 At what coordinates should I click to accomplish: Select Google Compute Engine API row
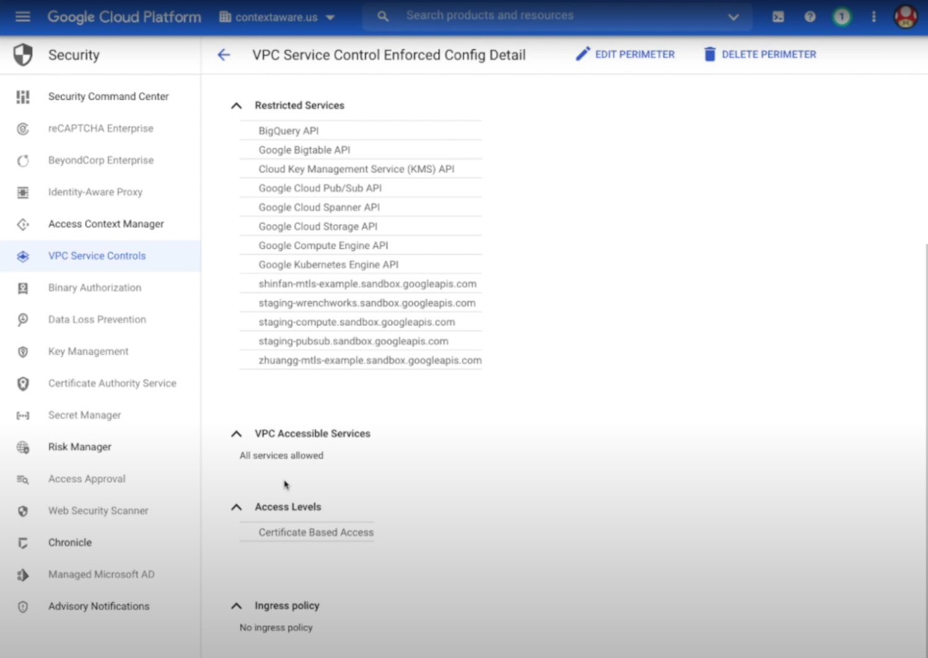click(361, 246)
